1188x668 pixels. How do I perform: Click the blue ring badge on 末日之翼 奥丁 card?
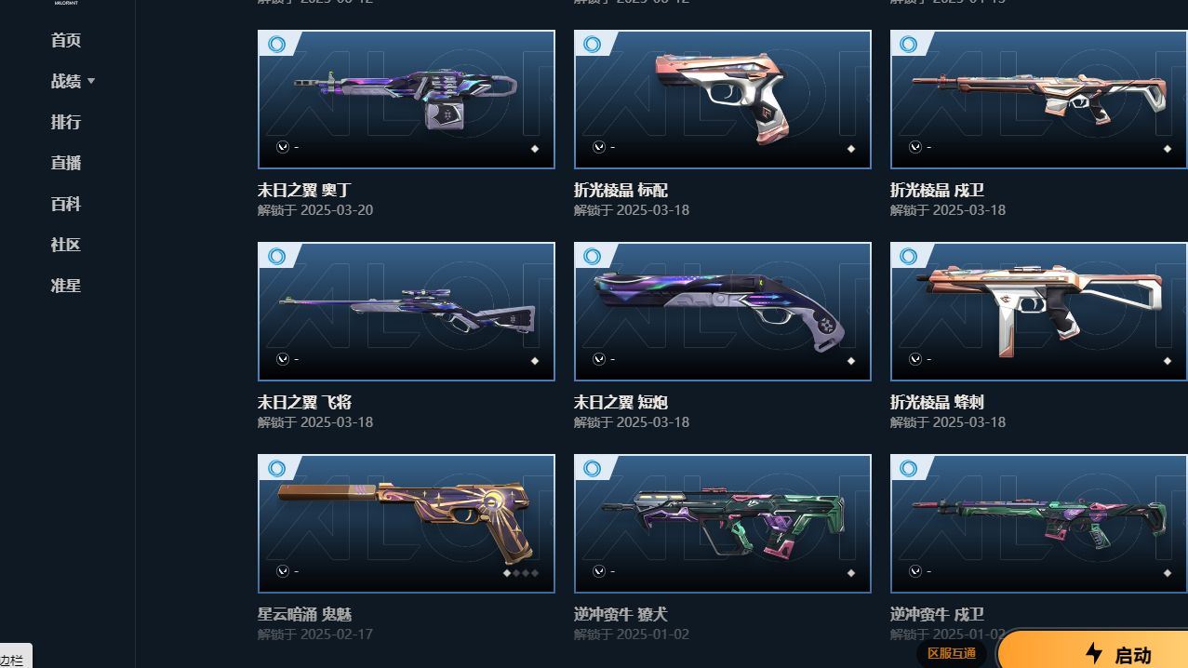coord(276,44)
